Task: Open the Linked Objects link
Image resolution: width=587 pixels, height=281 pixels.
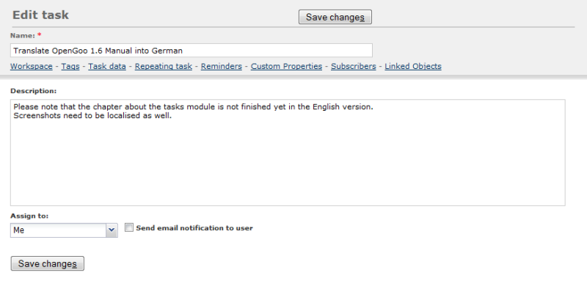Action: pos(413,66)
